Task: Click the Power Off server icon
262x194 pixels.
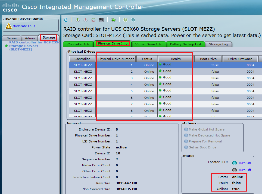Action: pos(86,20)
